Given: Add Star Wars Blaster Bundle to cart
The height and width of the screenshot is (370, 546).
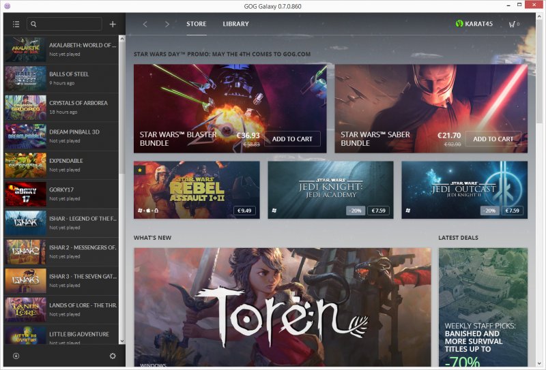Looking at the screenshot, I should pyautogui.click(x=292, y=139).
